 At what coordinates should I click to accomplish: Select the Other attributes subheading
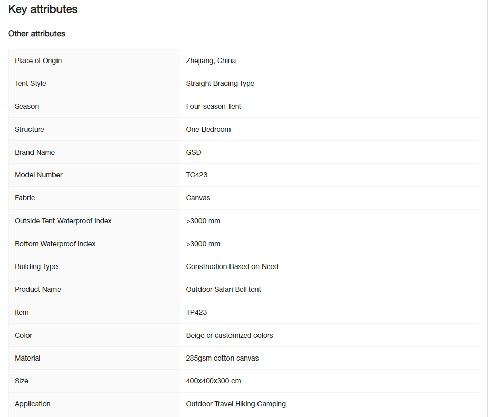point(37,34)
